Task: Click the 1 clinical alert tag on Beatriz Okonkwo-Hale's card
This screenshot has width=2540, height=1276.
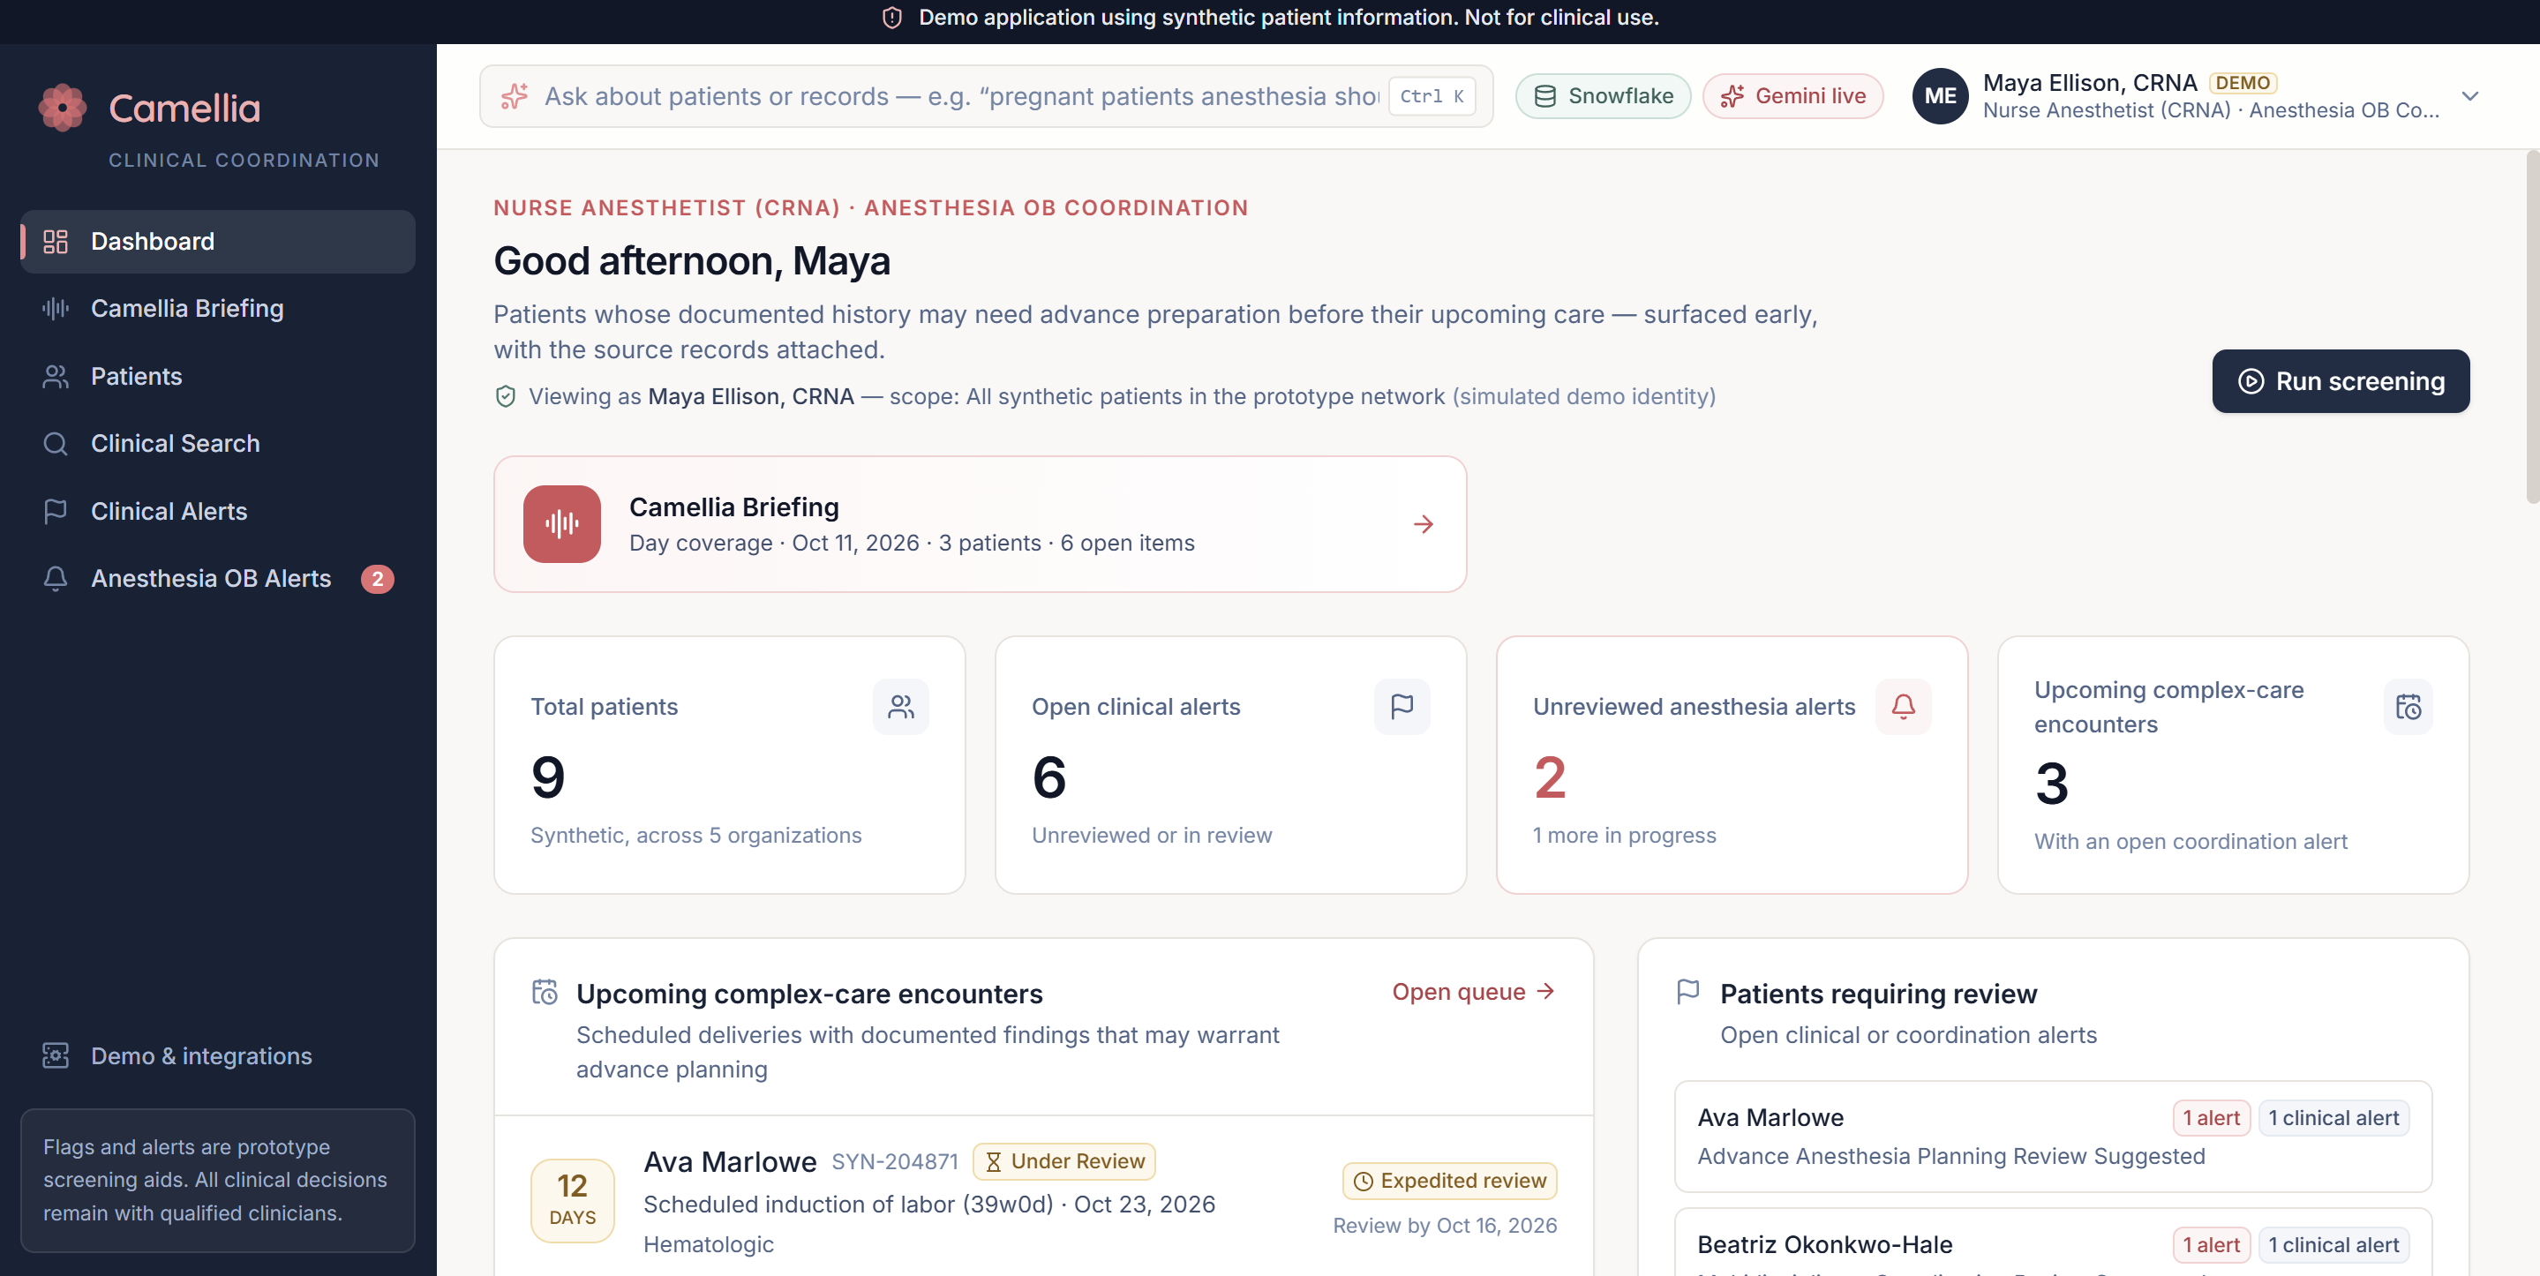Action: pos(2333,1245)
